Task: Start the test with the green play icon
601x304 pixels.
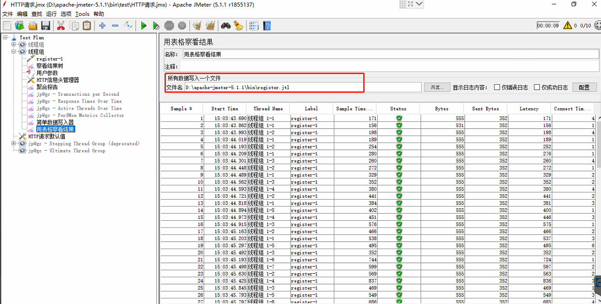Action: click(x=144, y=26)
